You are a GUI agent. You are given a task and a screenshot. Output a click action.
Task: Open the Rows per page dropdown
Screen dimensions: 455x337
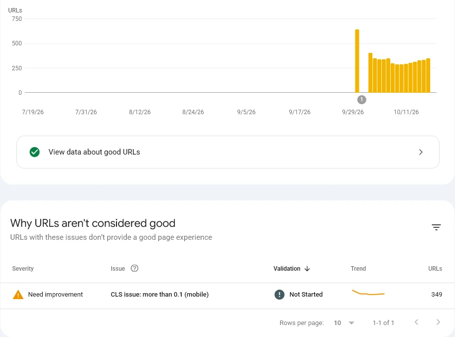coord(344,323)
